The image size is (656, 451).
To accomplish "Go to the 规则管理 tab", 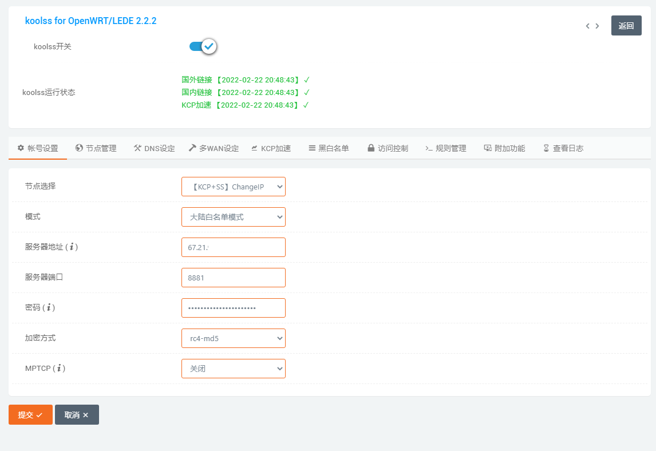I will click(446, 148).
